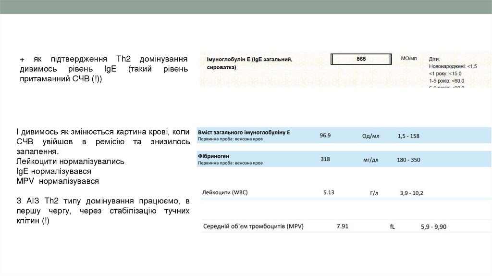Select reference line 'Новонароджені: <1.5'
492x276 pixels.
453,66
